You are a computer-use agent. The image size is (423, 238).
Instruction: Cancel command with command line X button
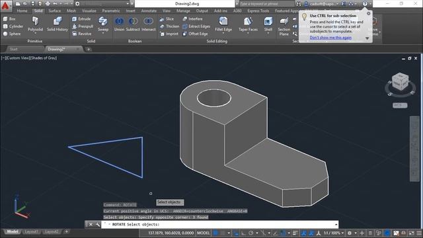click(x=91, y=225)
